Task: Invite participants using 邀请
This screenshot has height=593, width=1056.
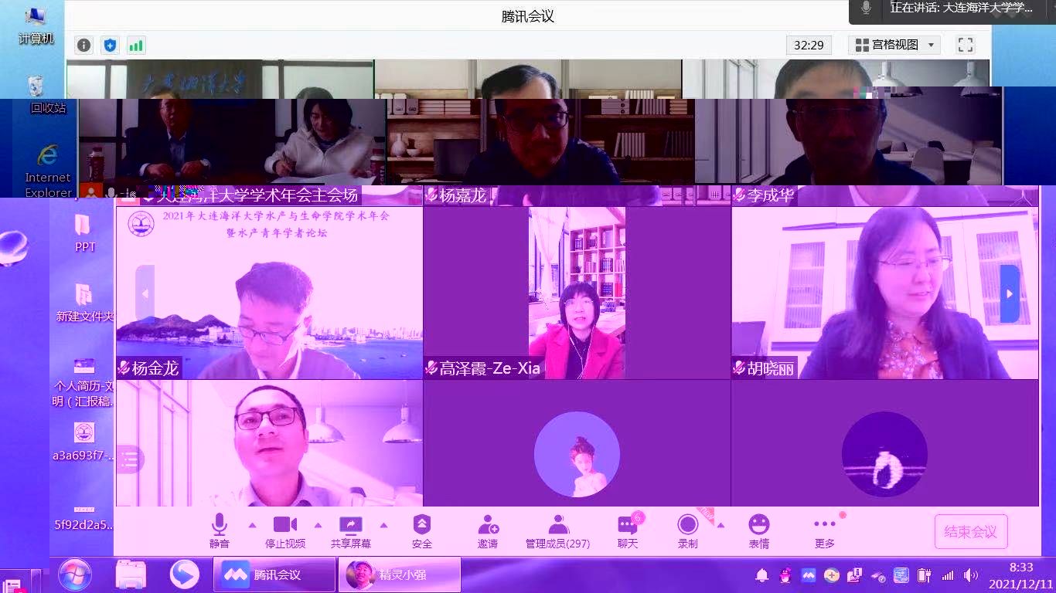Action: (x=488, y=531)
